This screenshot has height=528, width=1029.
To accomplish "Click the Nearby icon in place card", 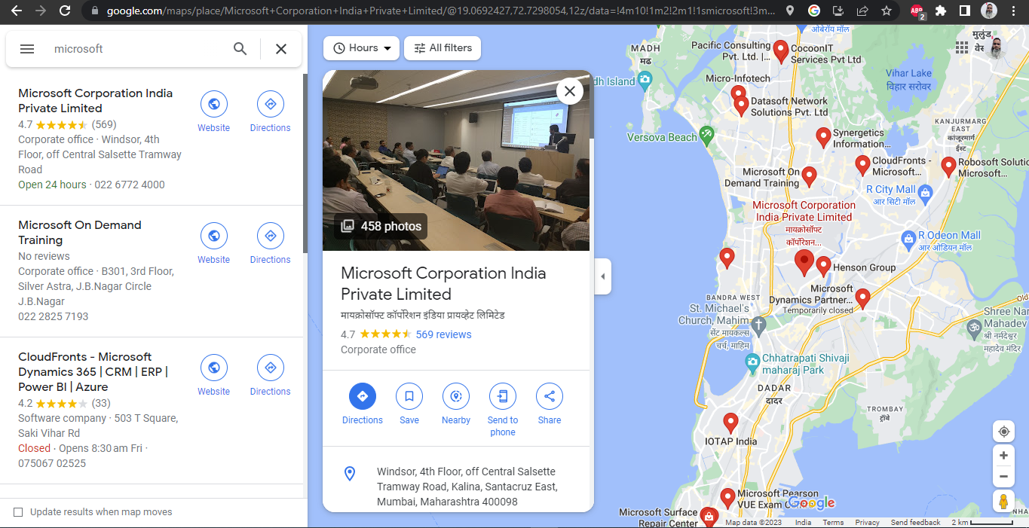I will pos(456,396).
